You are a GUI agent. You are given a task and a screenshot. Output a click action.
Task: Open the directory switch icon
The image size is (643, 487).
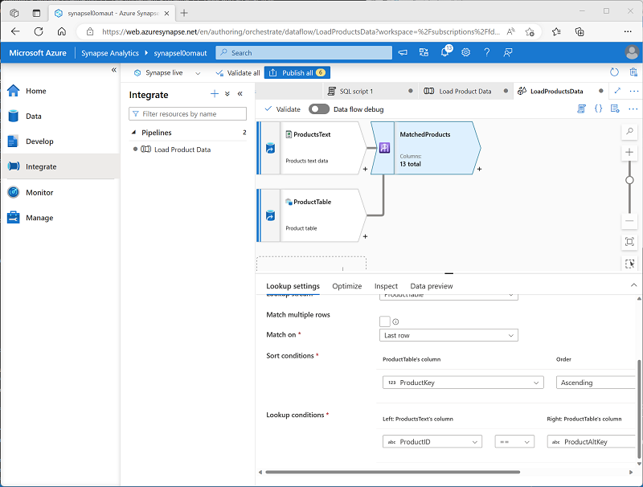click(x=424, y=52)
